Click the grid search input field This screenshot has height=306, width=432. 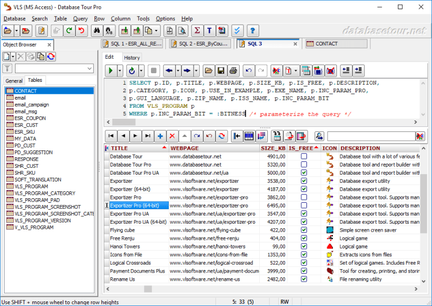370,136
